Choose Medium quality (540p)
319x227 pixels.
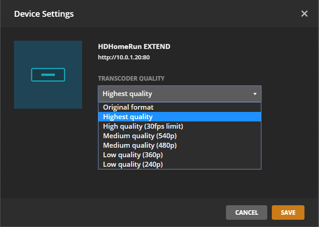pos(180,136)
